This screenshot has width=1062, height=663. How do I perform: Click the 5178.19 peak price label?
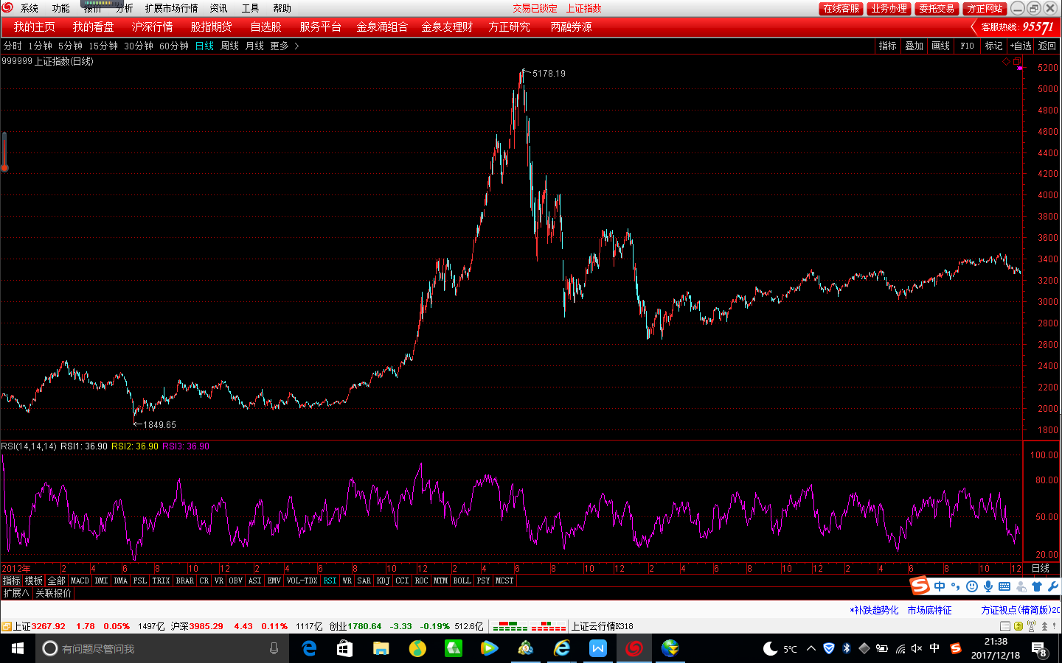(549, 74)
